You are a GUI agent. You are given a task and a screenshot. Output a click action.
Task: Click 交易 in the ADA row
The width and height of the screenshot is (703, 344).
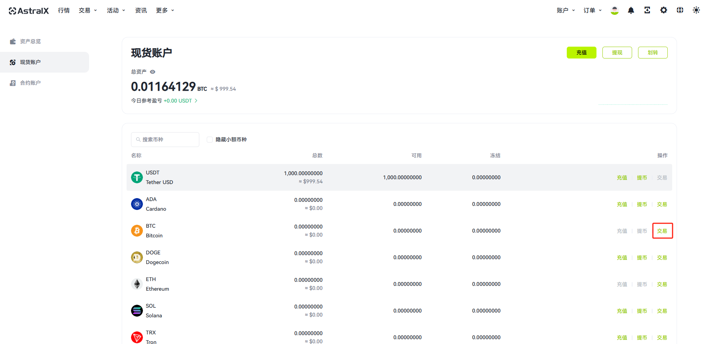662,204
